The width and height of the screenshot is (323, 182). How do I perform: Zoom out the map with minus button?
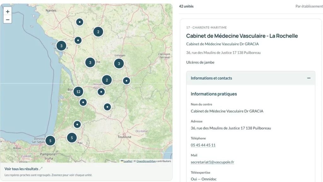[8, 20]
